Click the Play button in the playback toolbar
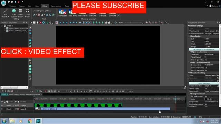 click(x=107, y=91)
